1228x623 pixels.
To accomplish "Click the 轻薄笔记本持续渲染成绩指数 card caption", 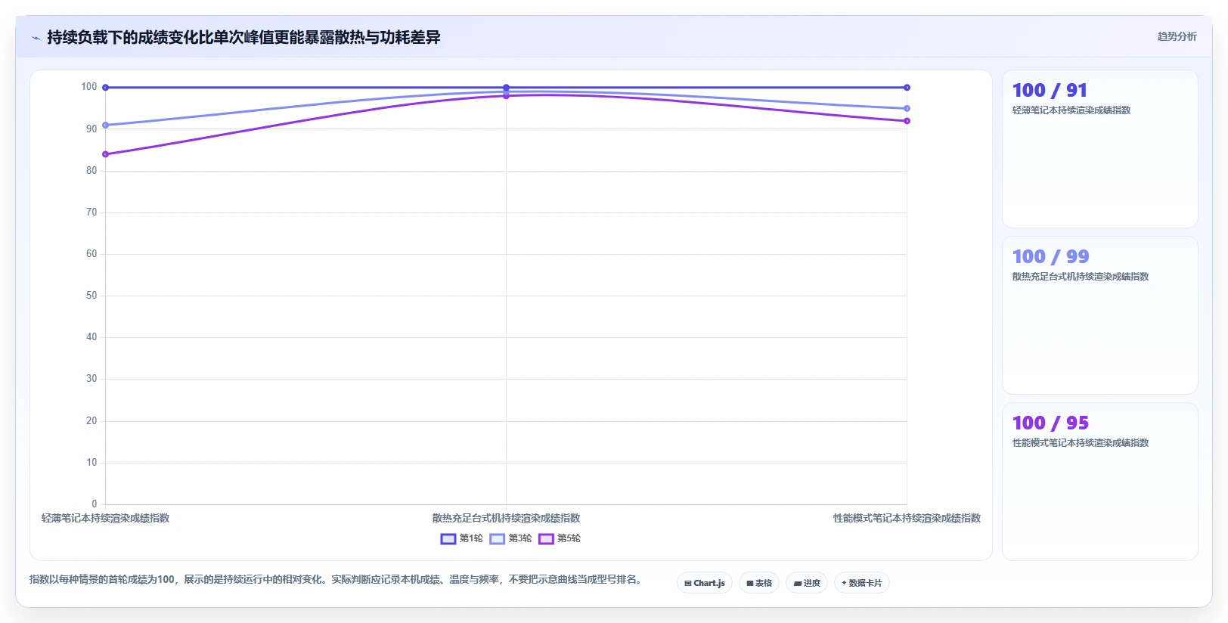I will pyautogui.click(x=1071, y=110).
